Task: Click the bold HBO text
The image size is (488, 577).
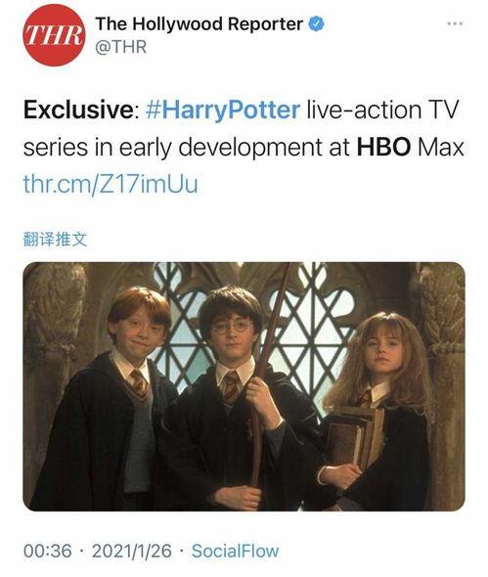Action: (384, 148)
